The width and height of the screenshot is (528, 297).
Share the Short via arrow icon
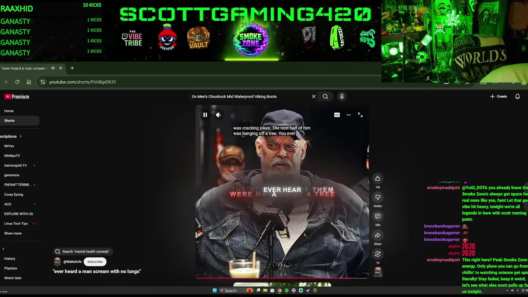tap(377, 235)
